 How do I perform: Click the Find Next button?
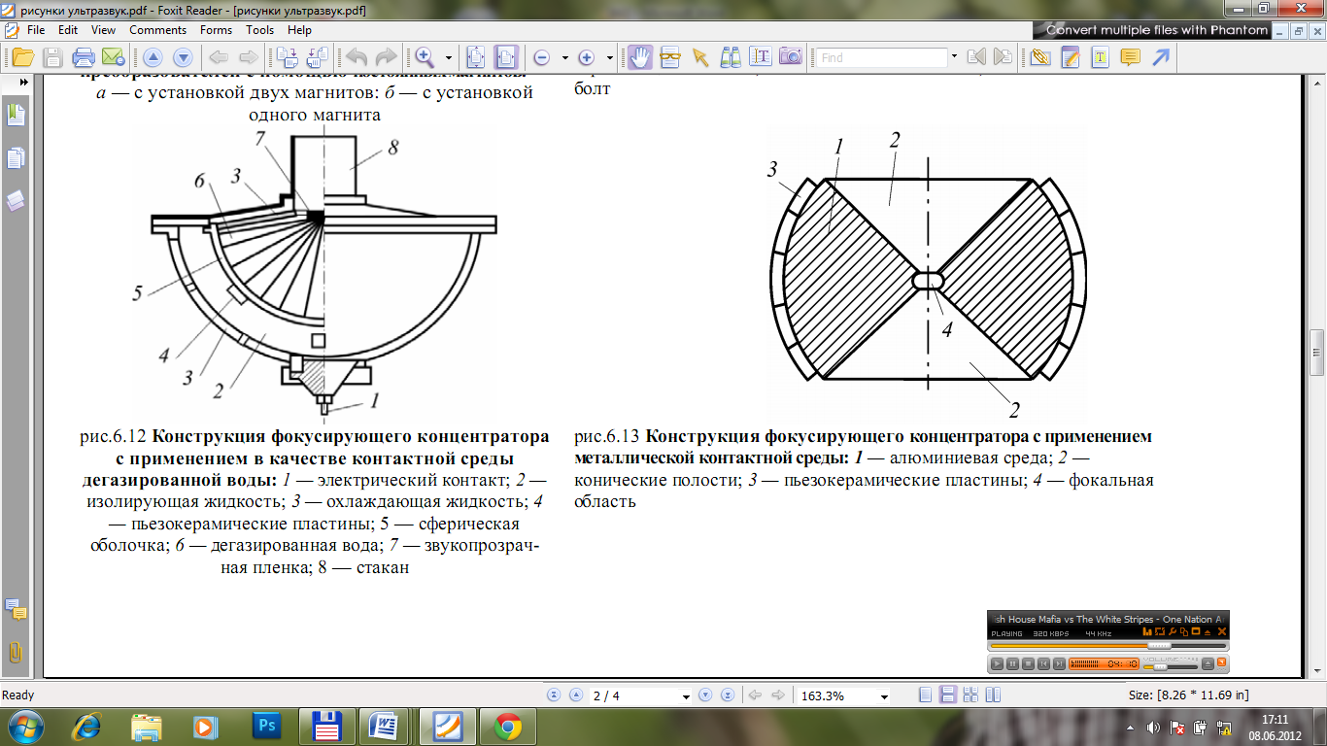[1003, 57]
